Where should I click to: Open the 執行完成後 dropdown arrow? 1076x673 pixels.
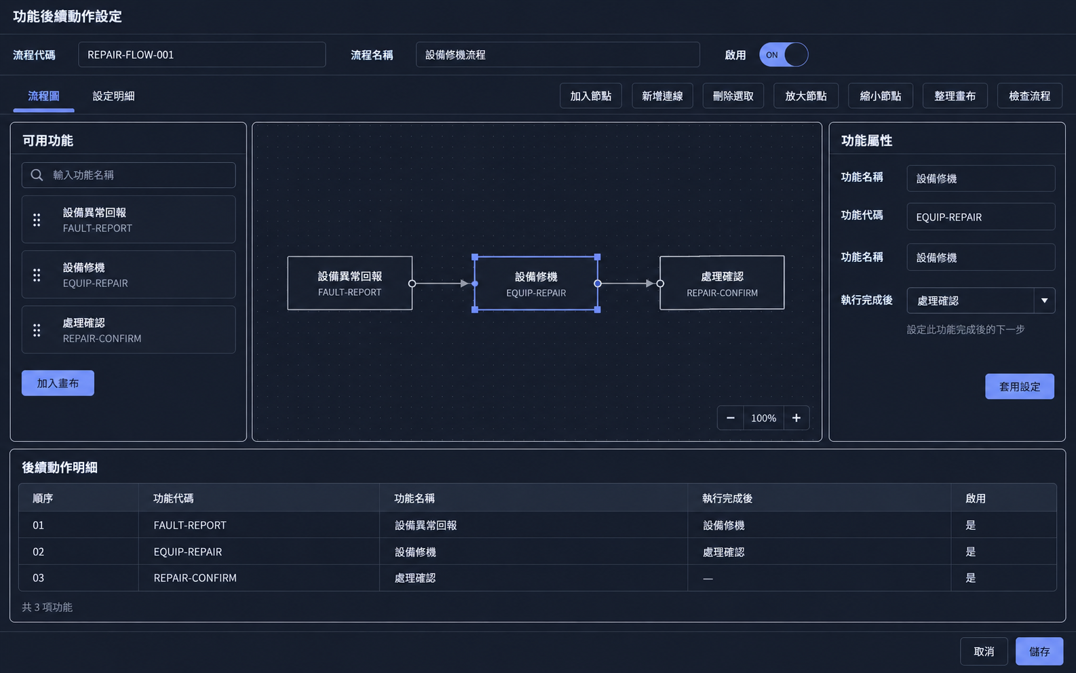[x=1044, y=301]
